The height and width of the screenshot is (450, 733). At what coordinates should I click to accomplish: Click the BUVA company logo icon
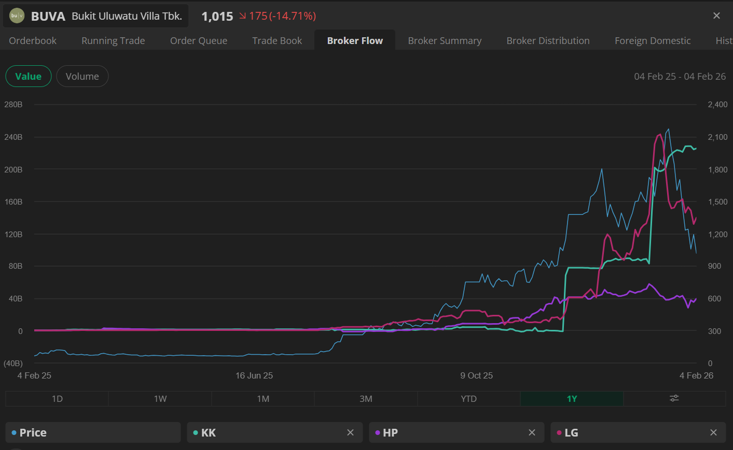pyautogui.click(x=17, y=16)
